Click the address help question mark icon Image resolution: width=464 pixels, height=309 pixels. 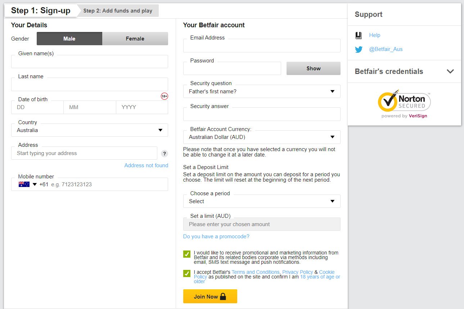click(164, 153)
